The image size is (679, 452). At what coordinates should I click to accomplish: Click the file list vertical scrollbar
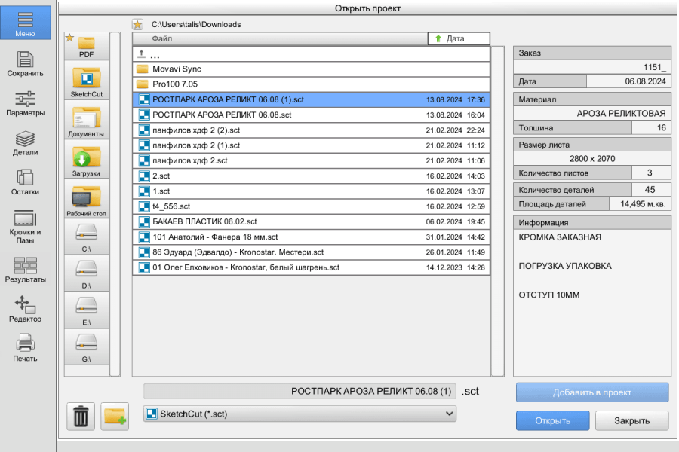[x=498, y=211]
